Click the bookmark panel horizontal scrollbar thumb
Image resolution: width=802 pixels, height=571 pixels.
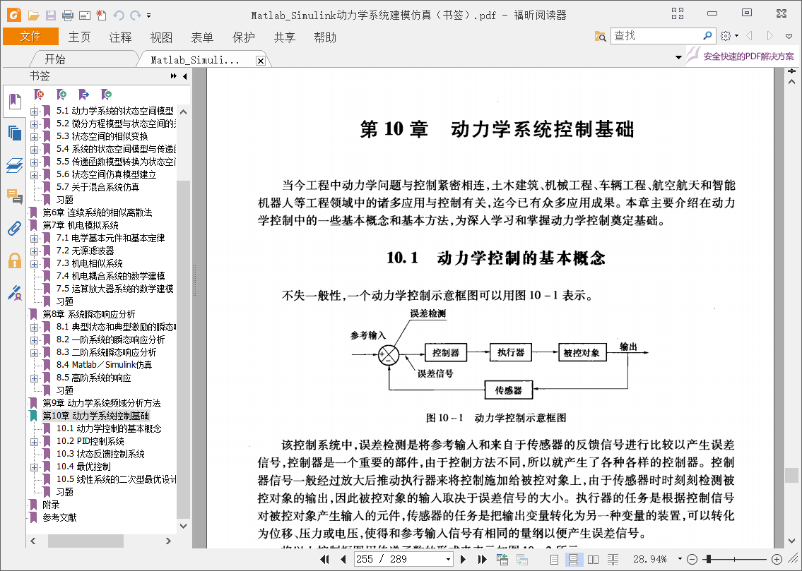point(85,541)
